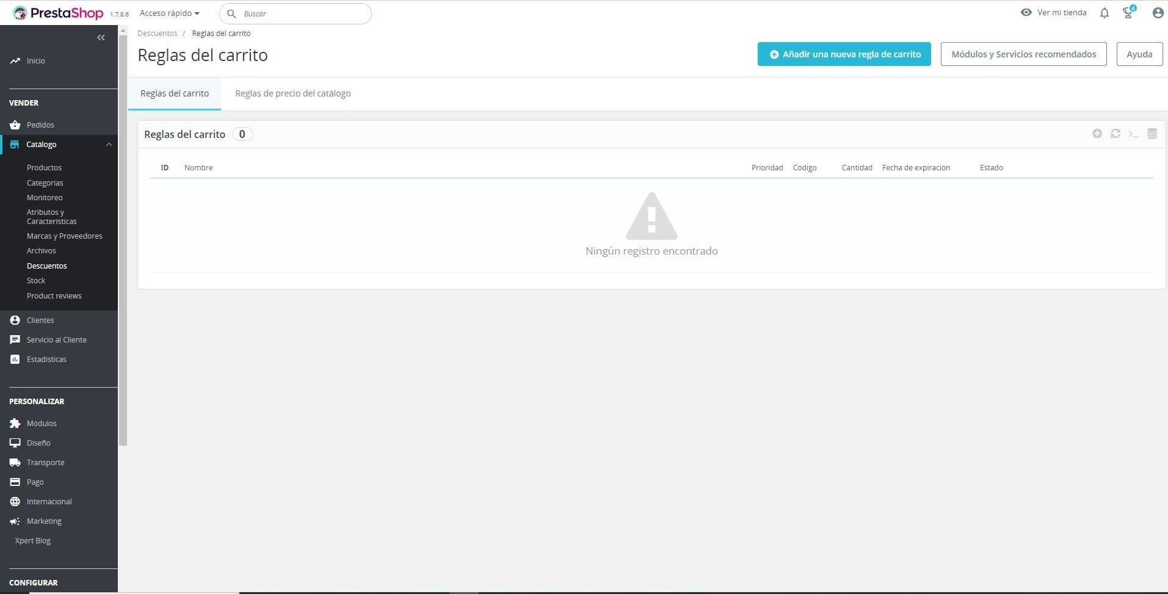Click the sidebar vertical scrollbar
1168x594 pixels.
(123, 241)
